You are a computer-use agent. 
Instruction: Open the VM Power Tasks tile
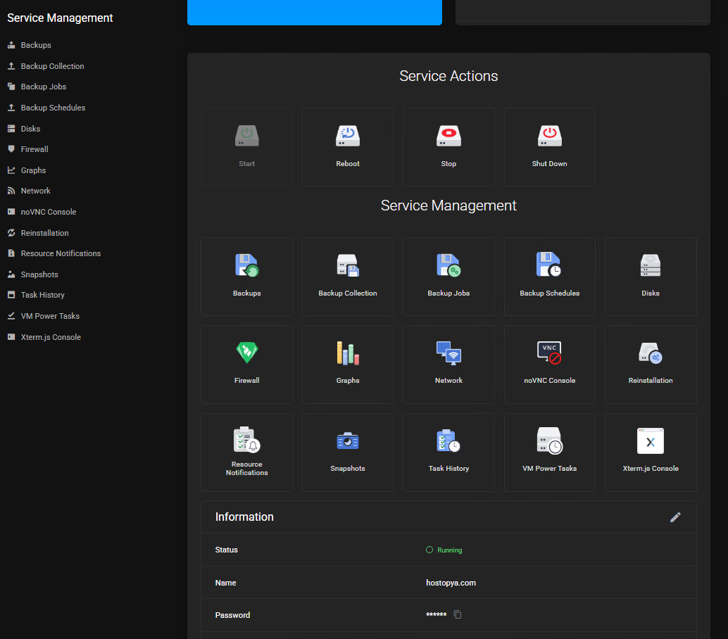pyautogui.click(x=550, y=453)
